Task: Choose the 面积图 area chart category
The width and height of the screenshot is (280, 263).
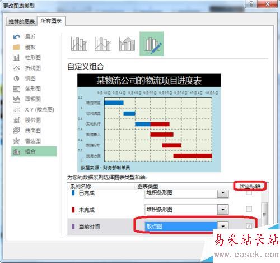Action: click(x=34, y=99)
